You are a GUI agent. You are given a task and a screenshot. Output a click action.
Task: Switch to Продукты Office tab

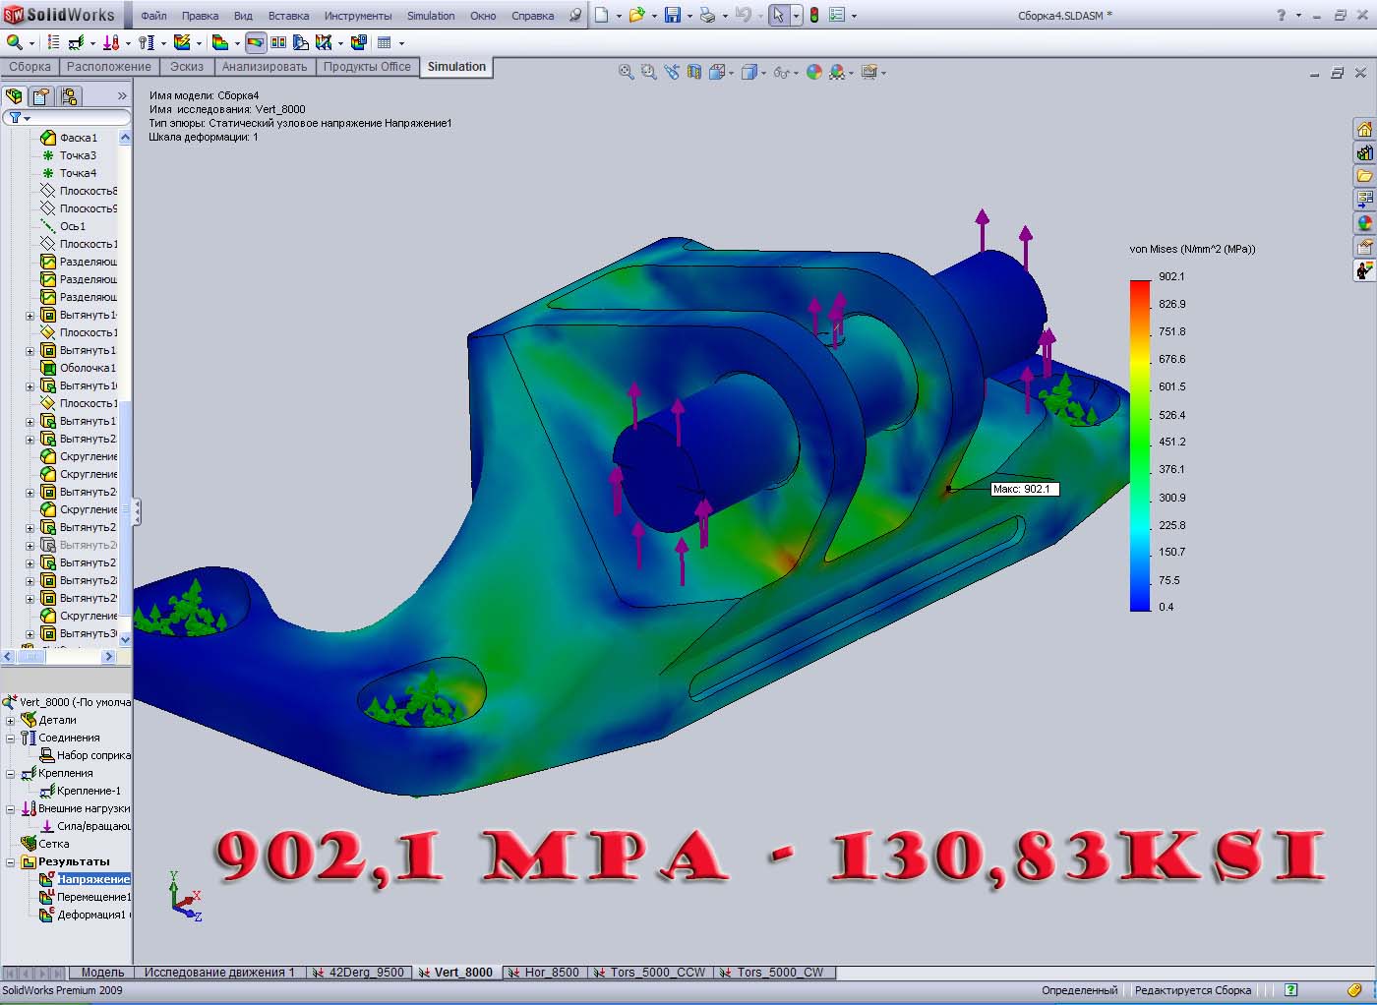(367, 67)
